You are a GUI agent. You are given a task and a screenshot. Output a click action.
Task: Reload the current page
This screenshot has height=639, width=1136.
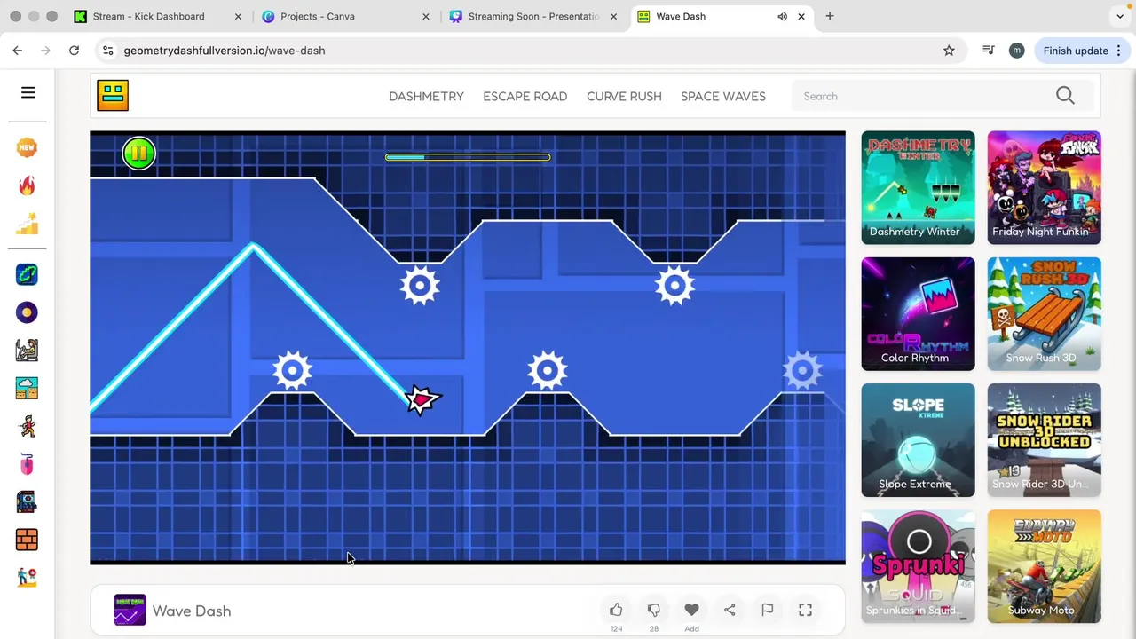tap(75, 51)
